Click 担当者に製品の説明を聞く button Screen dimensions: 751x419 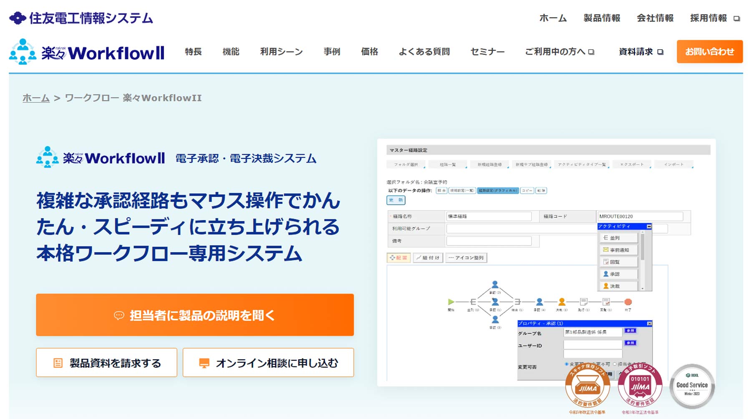click(x=195, y=315)
